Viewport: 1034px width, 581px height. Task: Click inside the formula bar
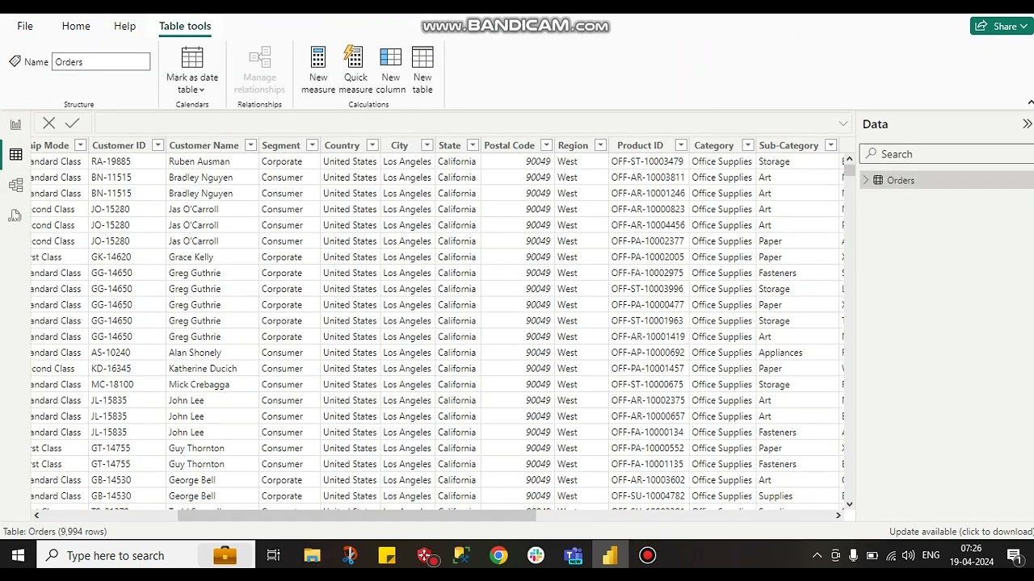coord(464,123)
